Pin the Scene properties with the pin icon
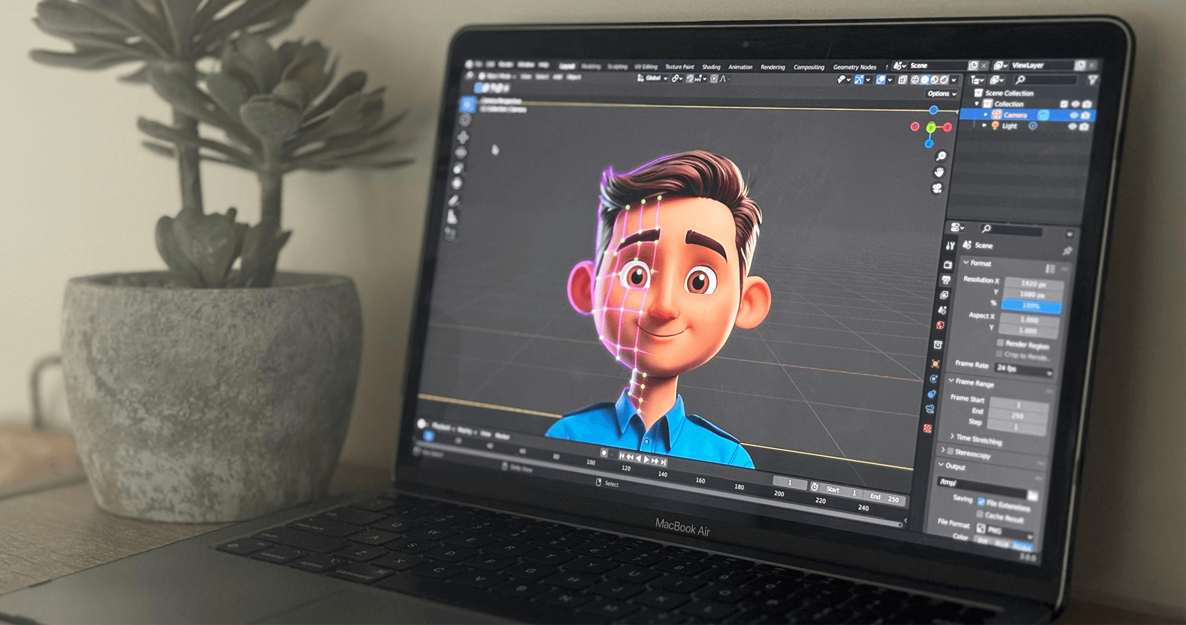The height and width of the screenshot is (625, 1186). [1067, 251]
